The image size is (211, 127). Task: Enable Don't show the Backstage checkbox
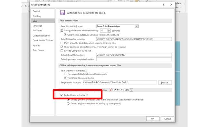(x=62, y=43)
